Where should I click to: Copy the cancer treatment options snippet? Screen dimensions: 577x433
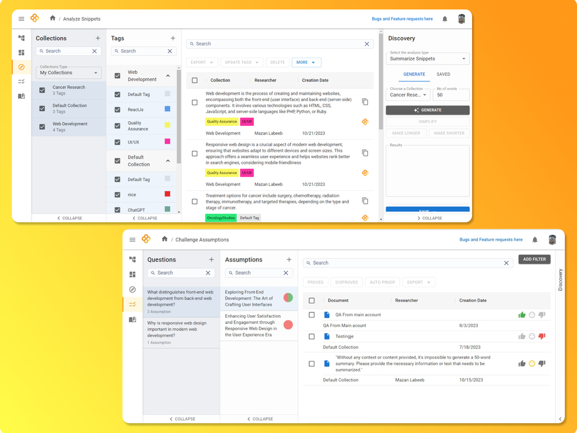click(x=365, y=201)
